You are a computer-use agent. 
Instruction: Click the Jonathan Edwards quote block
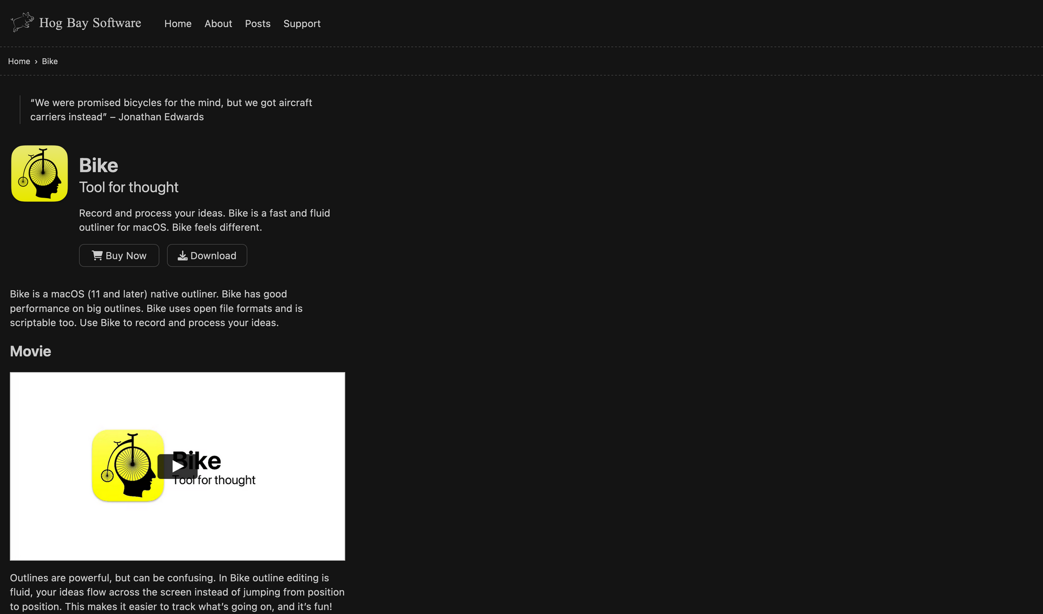click(x=171, y=109)
